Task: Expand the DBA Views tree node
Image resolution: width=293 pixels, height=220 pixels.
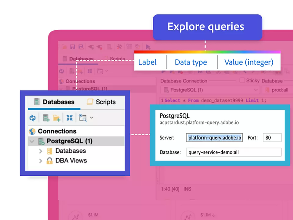Action: 41,161
